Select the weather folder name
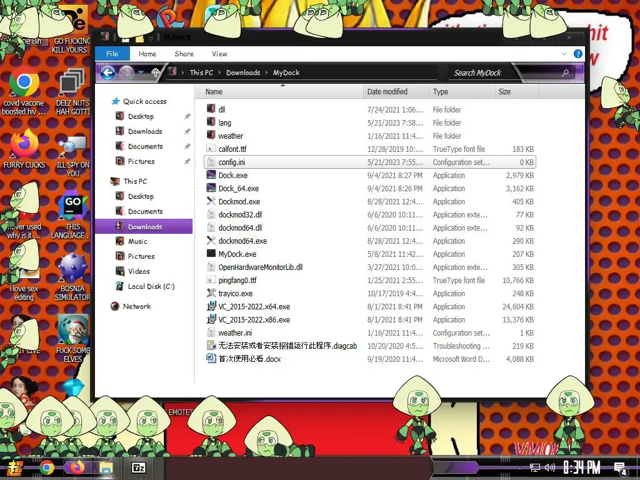 tap(231, 136)
